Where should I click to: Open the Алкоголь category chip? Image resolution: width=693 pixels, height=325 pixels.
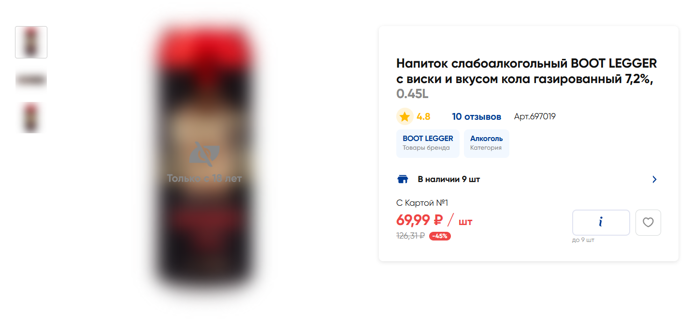(x=487, y=143)
